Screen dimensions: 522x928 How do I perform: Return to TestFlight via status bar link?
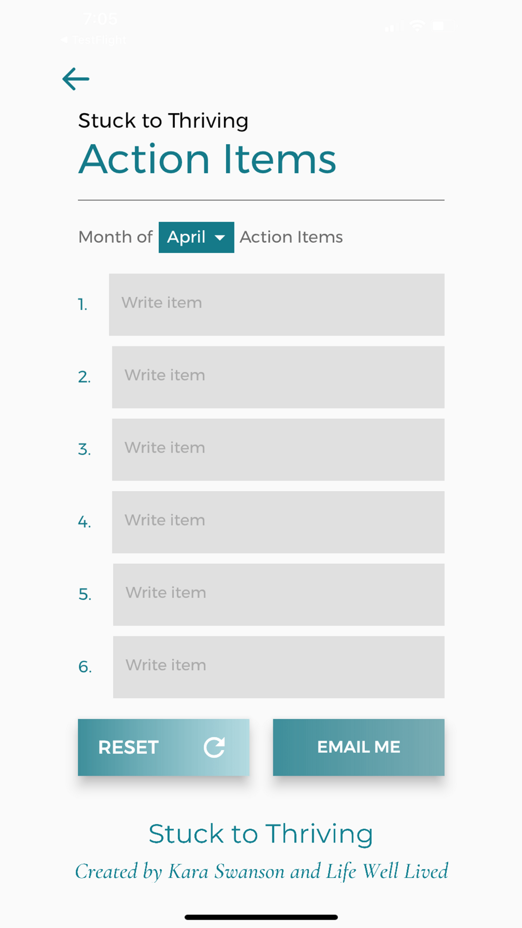tap(93, 40)
